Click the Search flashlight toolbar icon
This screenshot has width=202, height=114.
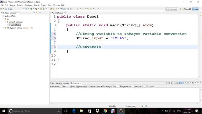pos(56,9)
